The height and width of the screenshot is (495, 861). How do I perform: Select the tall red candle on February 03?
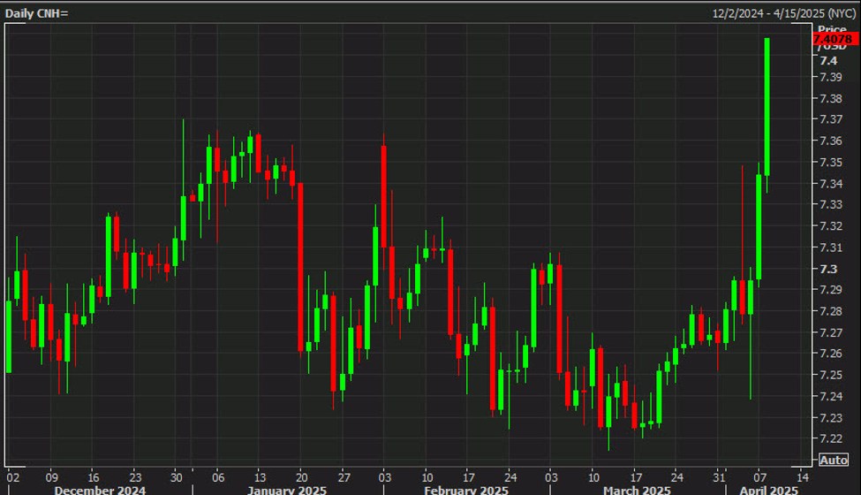(x=384, y=196)
